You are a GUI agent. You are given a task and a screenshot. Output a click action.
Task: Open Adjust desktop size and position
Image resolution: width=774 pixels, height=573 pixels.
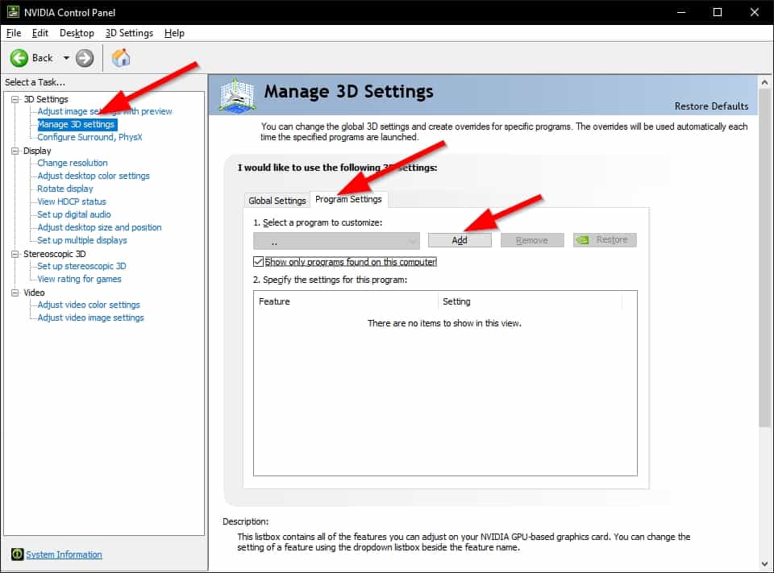[99, 227]
